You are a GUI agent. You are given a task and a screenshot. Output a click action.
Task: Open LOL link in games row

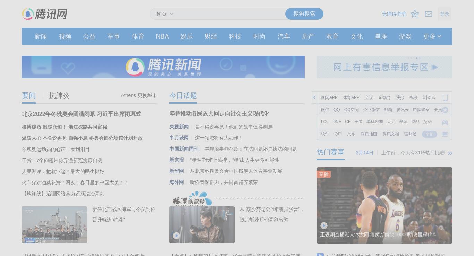(x=325, y=122)
